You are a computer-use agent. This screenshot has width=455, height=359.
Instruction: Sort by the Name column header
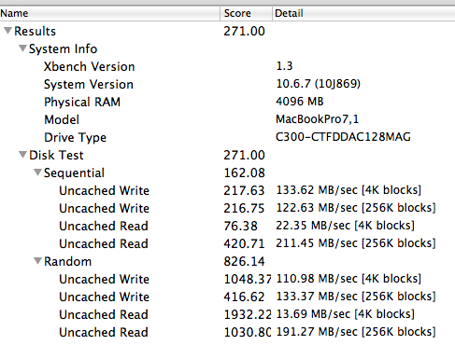click(110, 13)
